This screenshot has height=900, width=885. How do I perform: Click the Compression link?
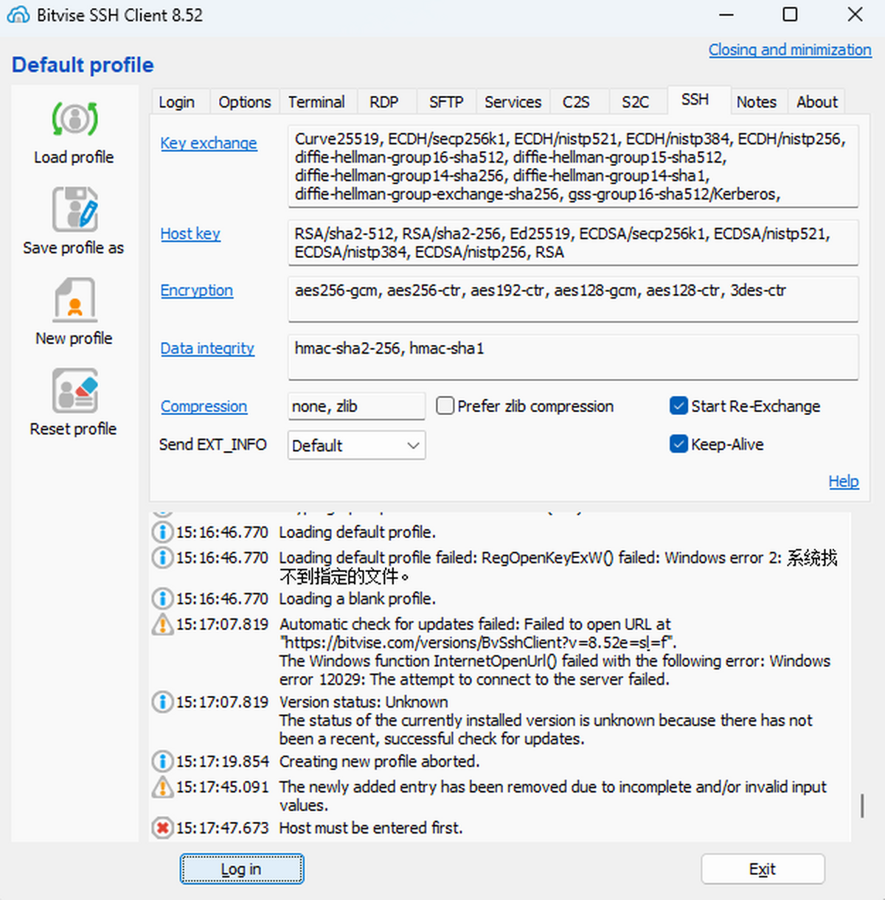tap(204, 406)
